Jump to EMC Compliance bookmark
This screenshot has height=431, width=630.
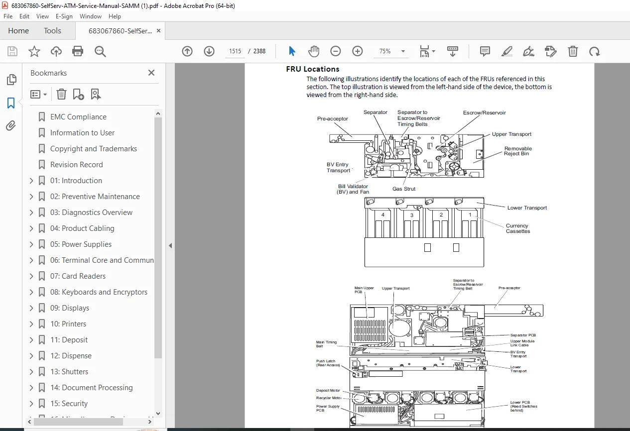[78, 117]
